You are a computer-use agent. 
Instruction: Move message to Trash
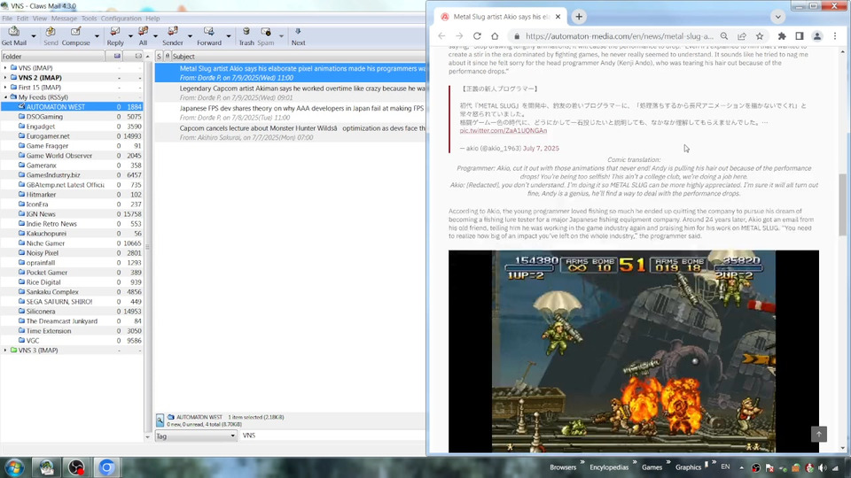(x=246, y=36)
